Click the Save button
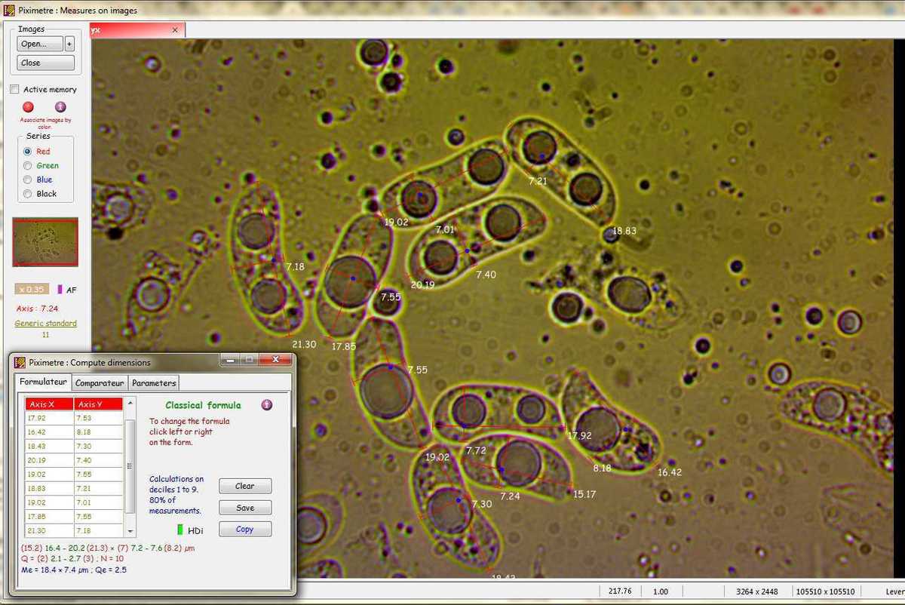 245,508
